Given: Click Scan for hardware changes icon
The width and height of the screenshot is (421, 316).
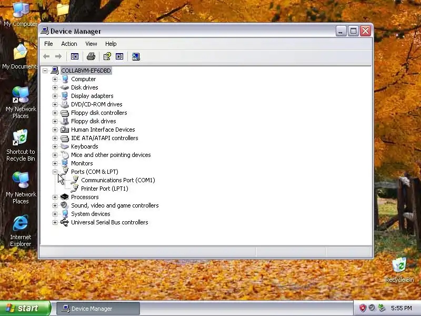Looking at the screenshot, I should (136, 56).
